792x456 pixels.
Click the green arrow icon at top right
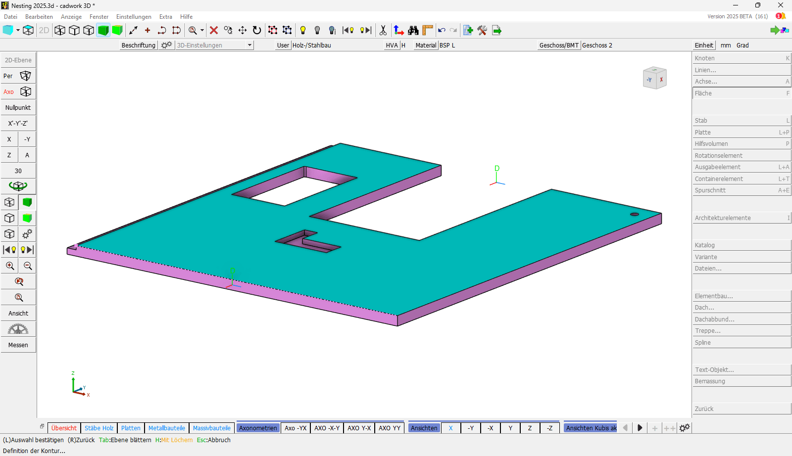click(775, 30)
